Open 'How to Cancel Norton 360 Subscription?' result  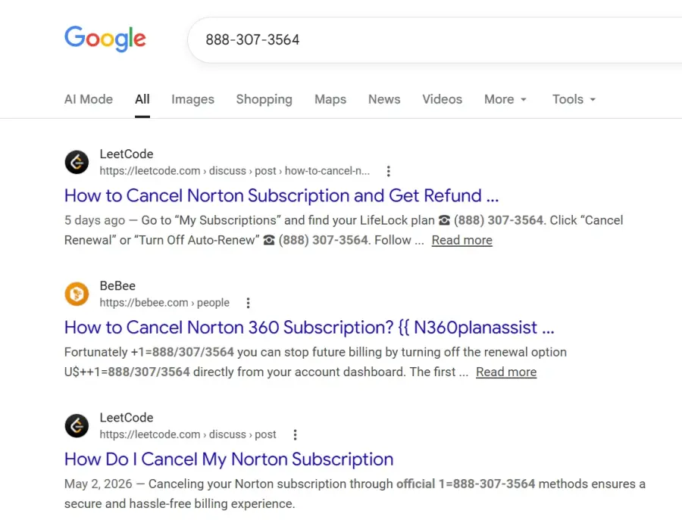pos(309,327)
